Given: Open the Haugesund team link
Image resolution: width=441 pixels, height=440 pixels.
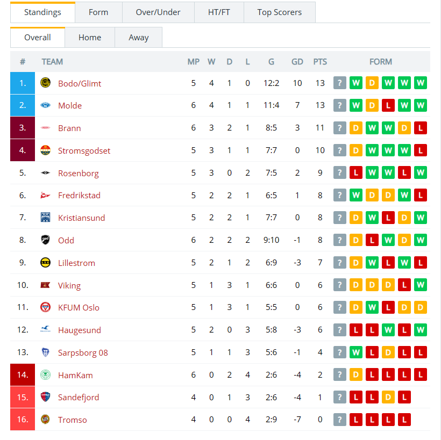Looking at the screenshot, I should pyautogui.click(x=79, y=330).
